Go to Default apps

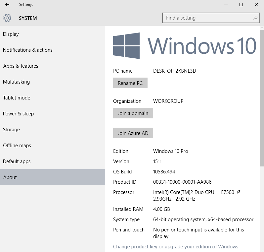click(x=17, y=161)
